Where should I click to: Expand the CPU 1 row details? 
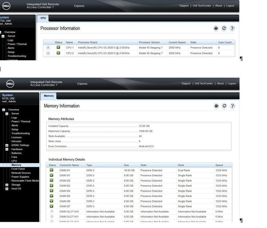click(x=48, y=47)
